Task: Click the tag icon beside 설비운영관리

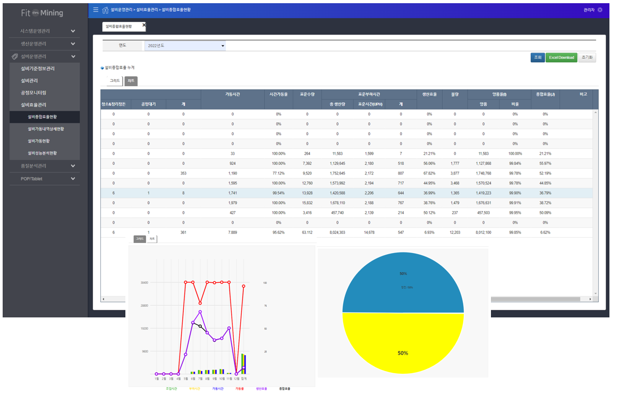Action: coord(15,56)
